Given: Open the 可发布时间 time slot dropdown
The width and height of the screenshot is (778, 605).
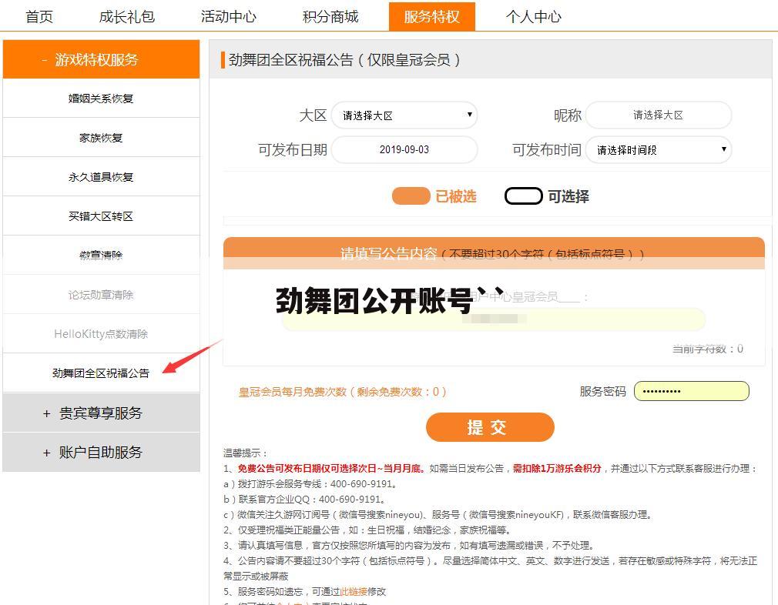Looking at the screenshot, I should [659, 149].
